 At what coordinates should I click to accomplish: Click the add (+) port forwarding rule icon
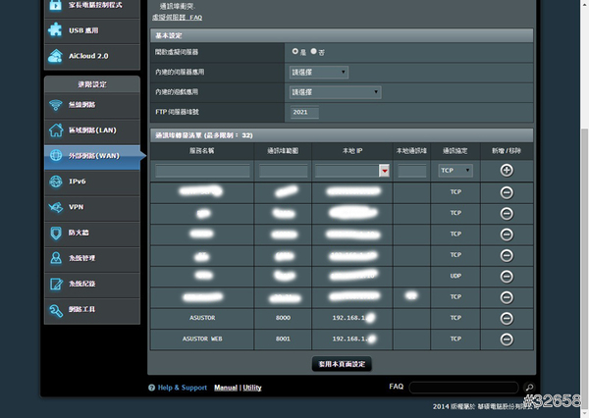coord(507,170)
